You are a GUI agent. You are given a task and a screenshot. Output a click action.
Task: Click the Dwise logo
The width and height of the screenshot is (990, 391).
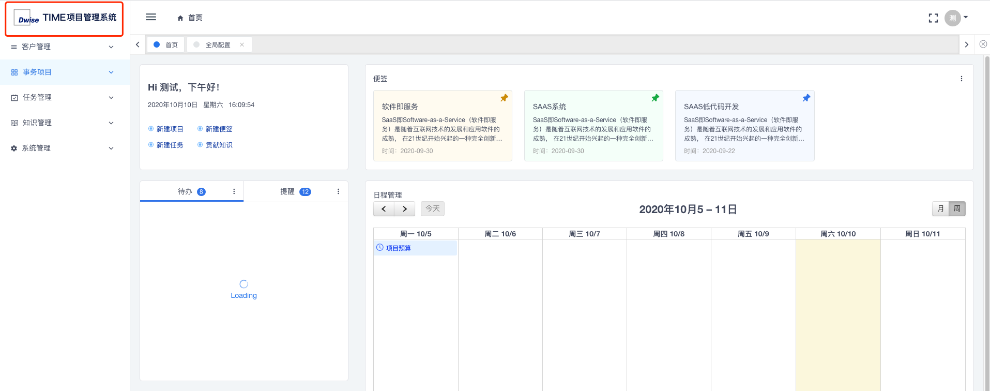tap(27, 18)
